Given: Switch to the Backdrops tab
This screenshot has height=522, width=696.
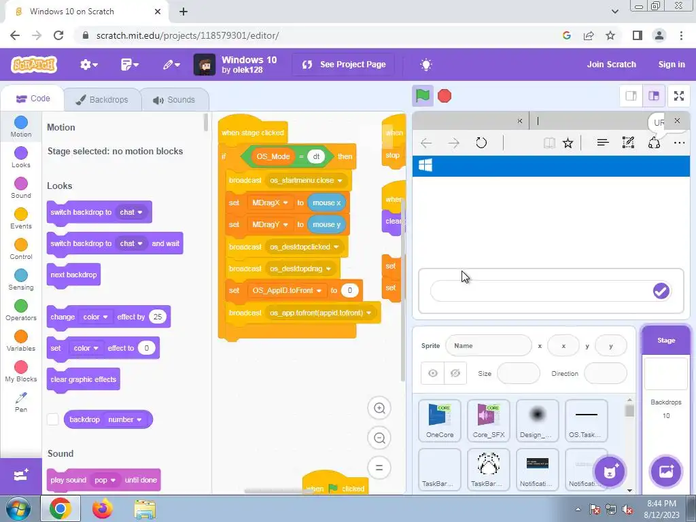Looking at the screenshot, I should (102, 100).
